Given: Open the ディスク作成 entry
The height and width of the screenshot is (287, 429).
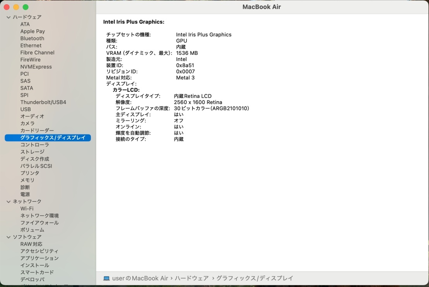Looking at the screenshot, I should (34, 159).
